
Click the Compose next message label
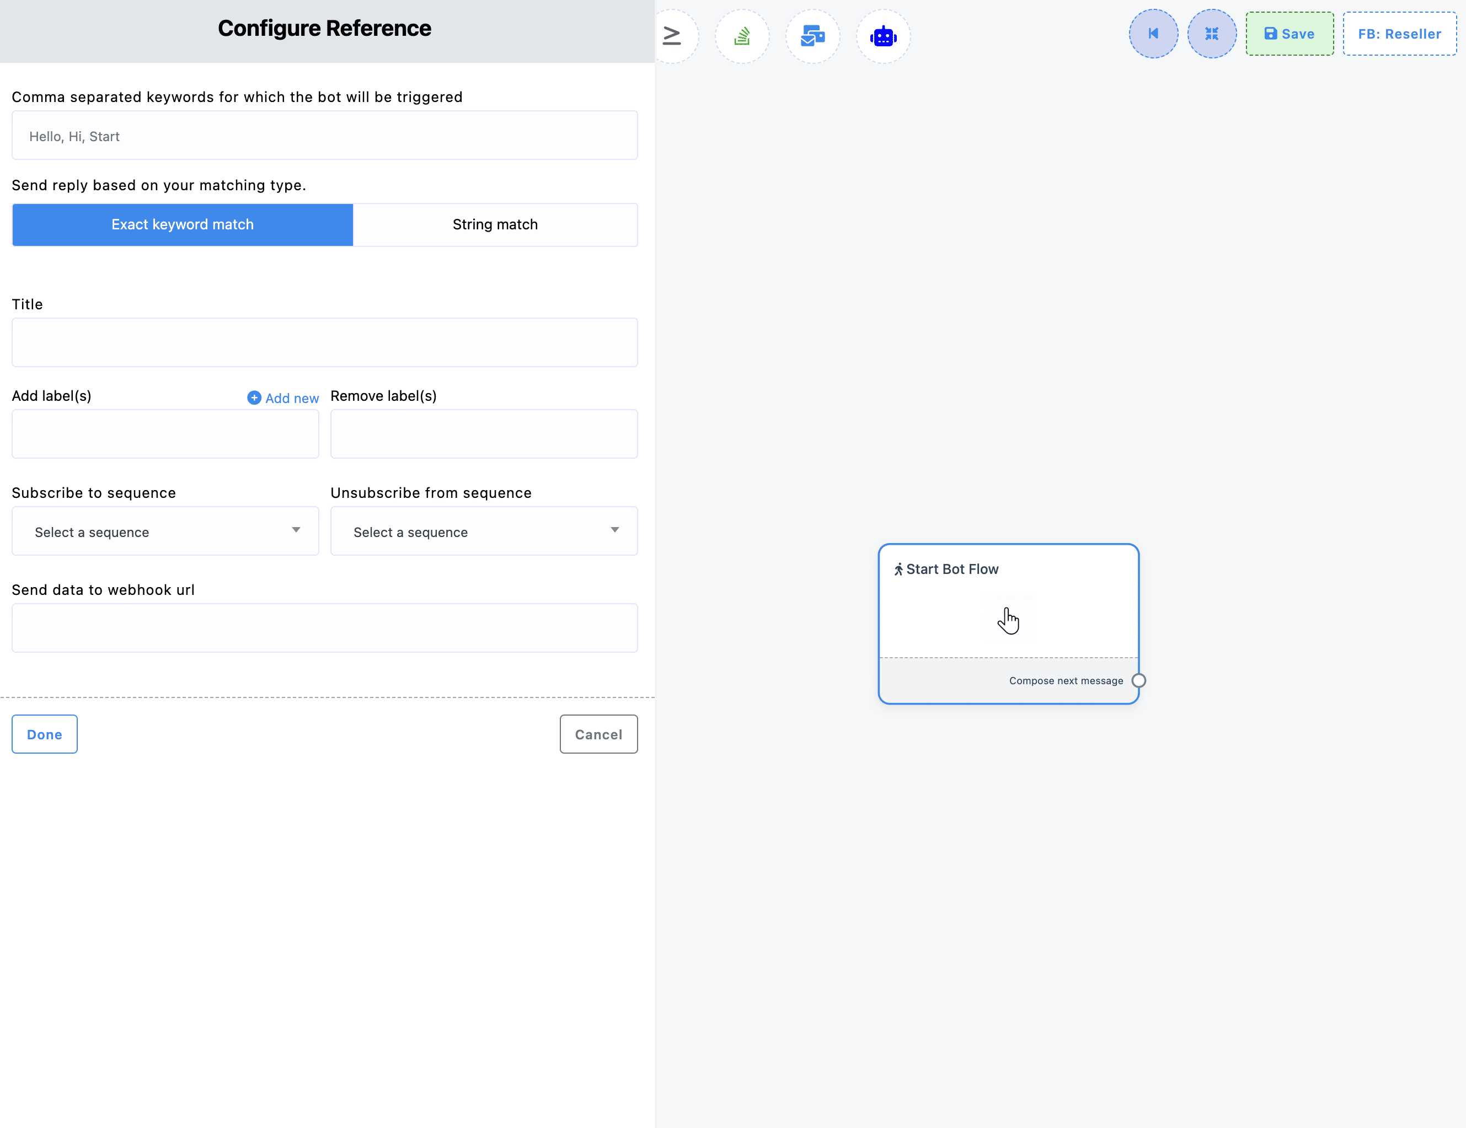pyautogui.click(x=1065, y=680)
